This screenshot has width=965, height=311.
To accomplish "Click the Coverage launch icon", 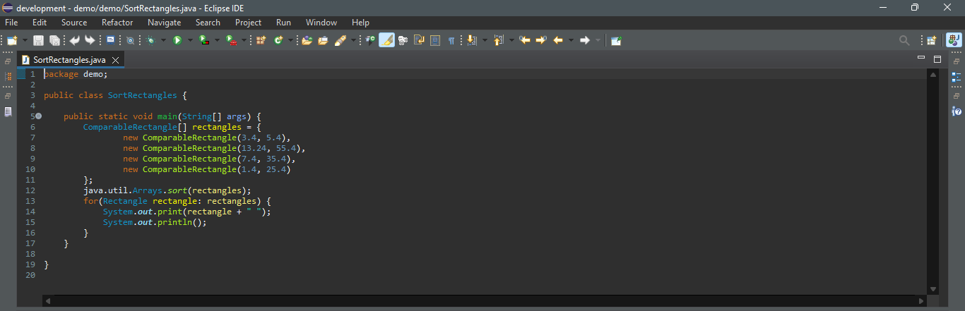I will point(203,40).
